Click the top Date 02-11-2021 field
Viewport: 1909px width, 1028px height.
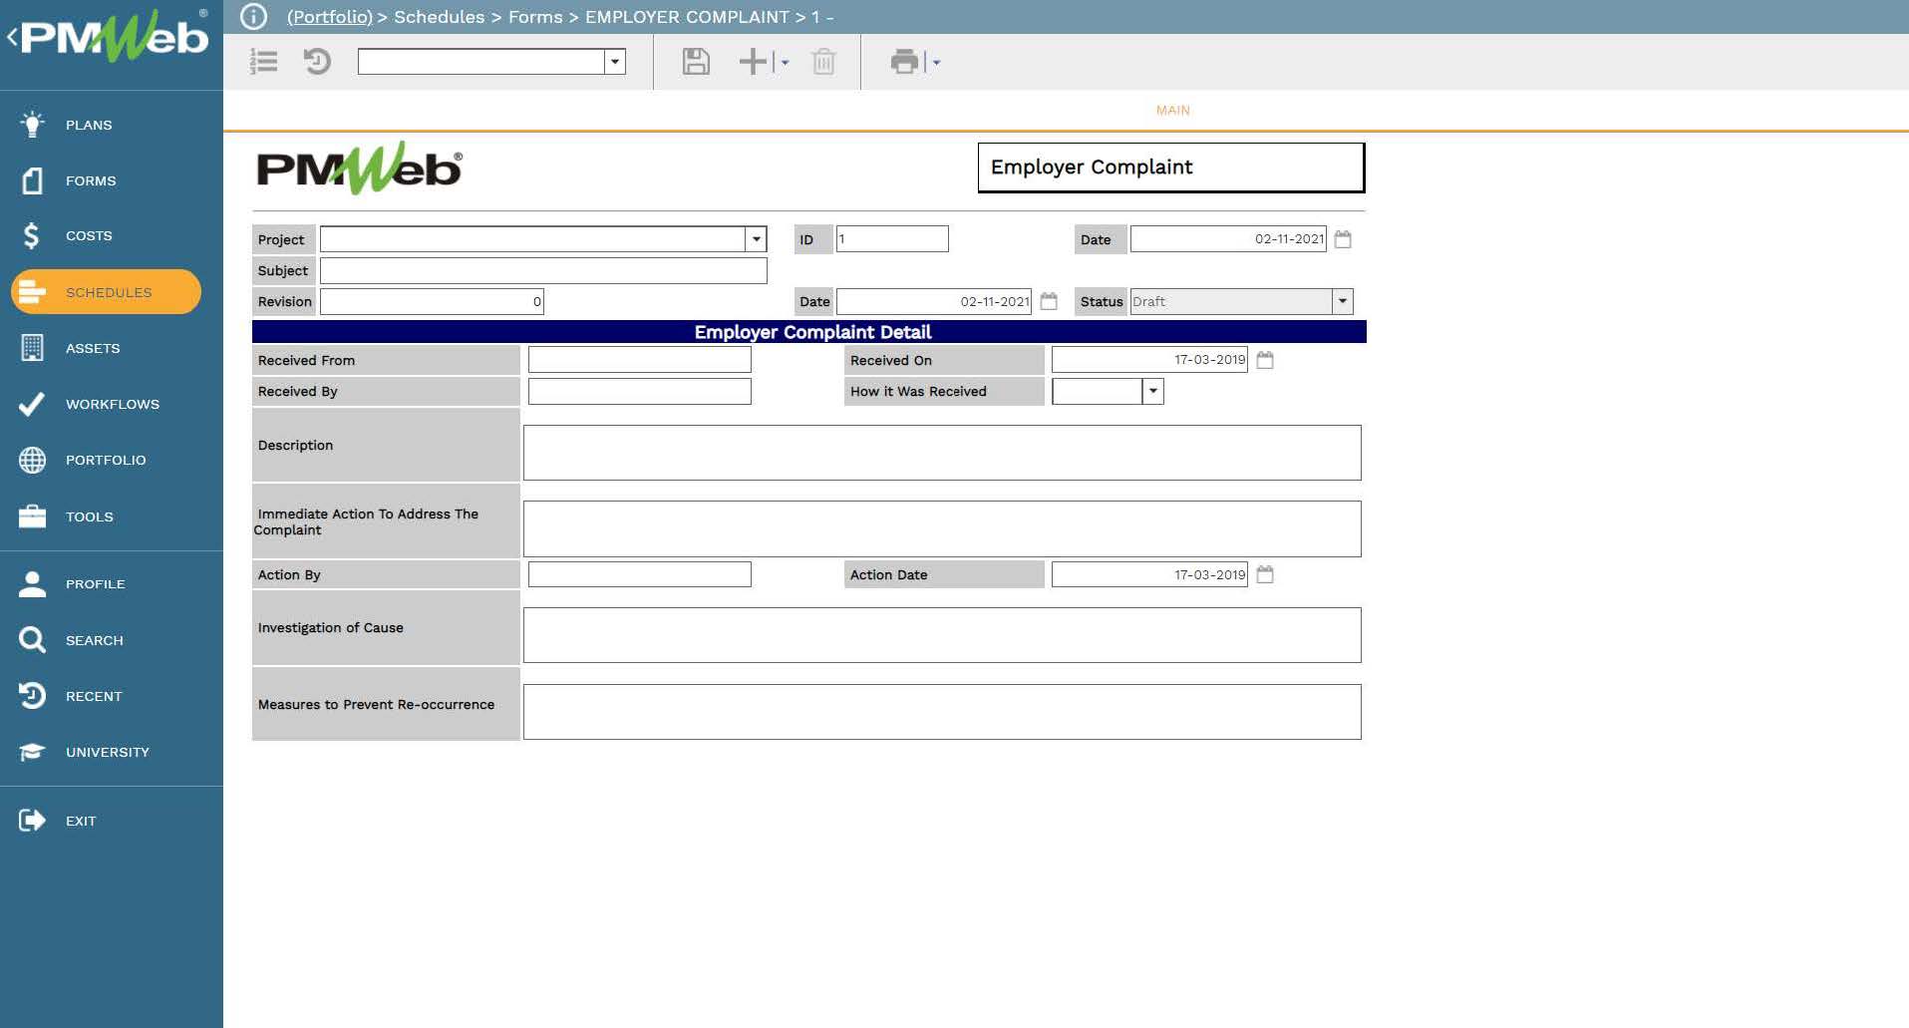1228,239
